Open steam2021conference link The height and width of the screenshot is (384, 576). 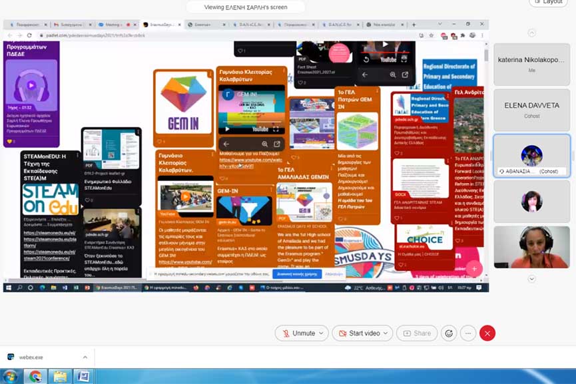point(49,255)
